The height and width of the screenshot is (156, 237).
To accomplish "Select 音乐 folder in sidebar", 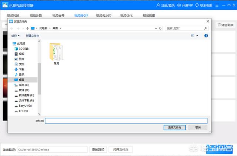I will [19, 74].
